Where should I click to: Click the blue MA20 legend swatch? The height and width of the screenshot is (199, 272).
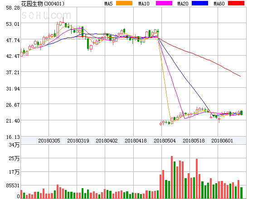pyautogui.click(x=200, y=3)
